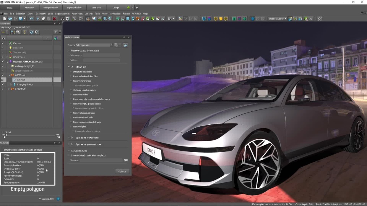Undock the Statistics panel
This screenshot has height=206, width=367.
tap(55, 143)
